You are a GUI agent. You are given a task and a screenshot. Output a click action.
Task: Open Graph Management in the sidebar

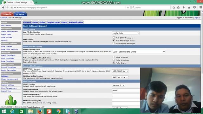9,32
